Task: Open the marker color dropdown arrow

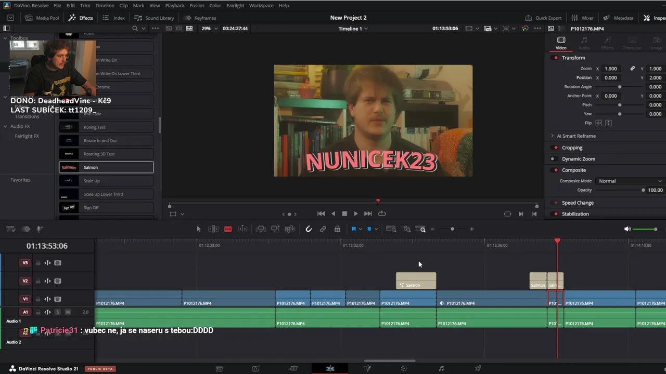Action: click(x=376, y=229)
